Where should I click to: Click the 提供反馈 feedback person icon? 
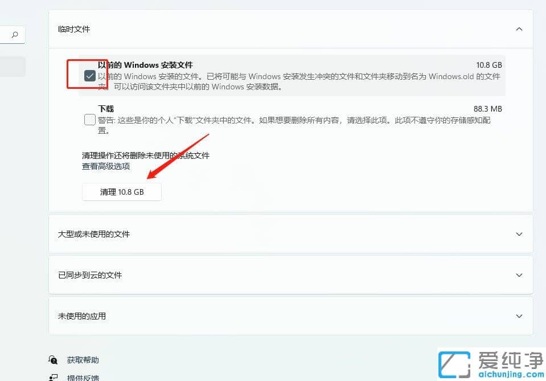coord(54,377)
